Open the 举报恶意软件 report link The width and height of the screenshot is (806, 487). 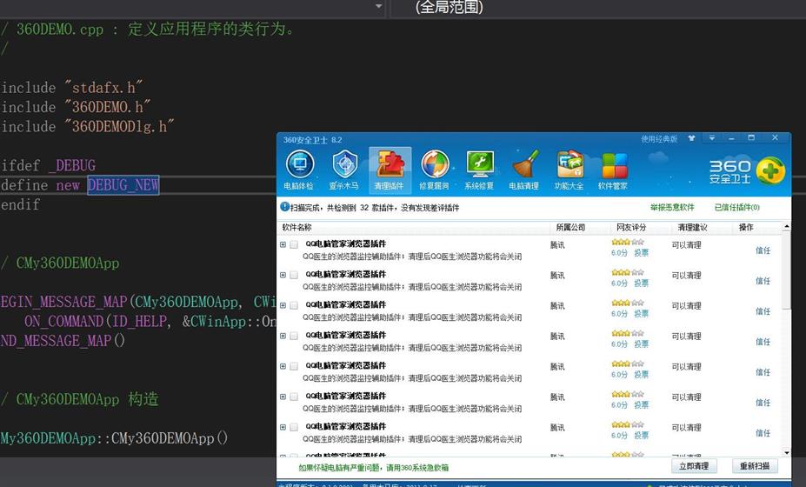[672, 207]
